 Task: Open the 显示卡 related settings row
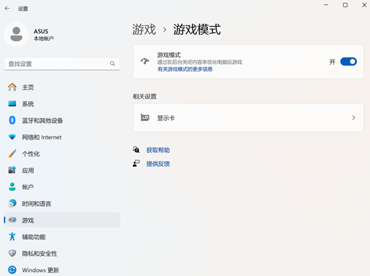(248, 118)
